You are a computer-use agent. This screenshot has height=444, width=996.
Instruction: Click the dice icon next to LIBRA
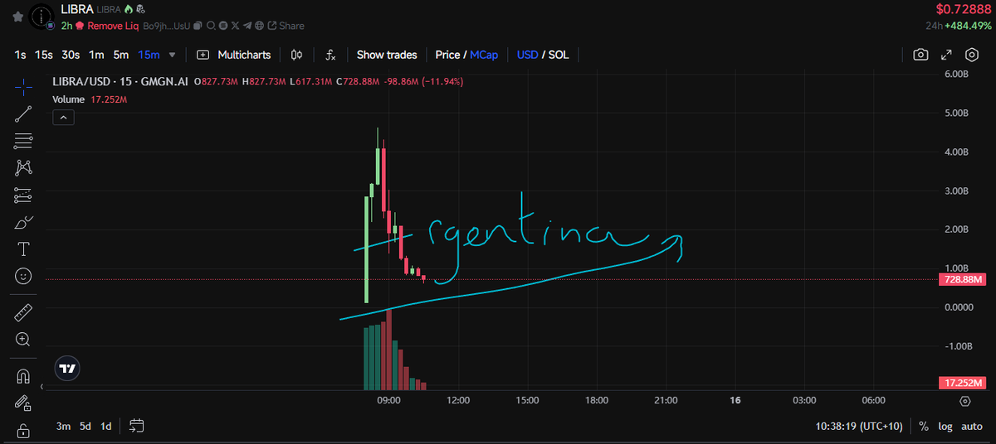click(x=140, y=9)
